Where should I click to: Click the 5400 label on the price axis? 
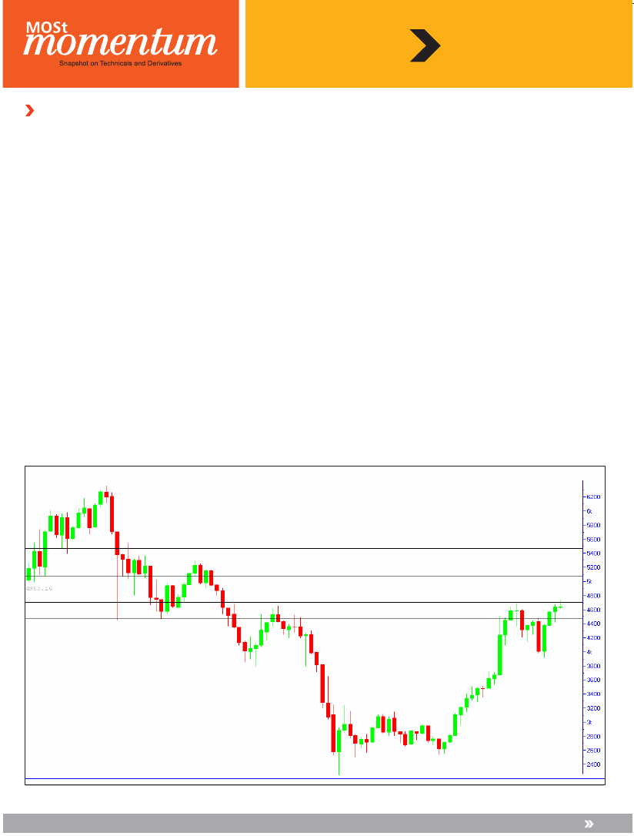pos(592,553)
